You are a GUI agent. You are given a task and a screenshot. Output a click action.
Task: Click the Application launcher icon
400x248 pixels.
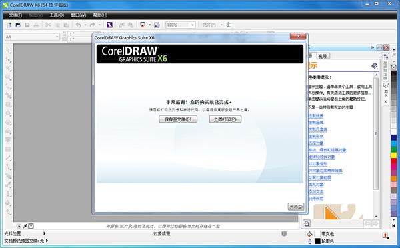(x=143, y=25)
